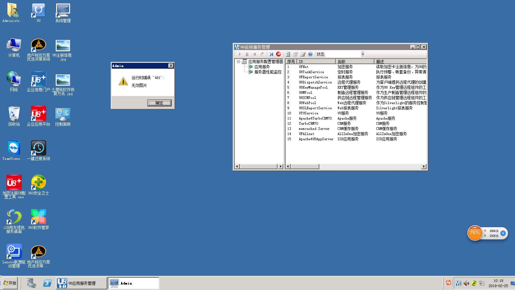The height and width of the screenshot is (290, 515).
Task: Click the pause service toolbar icon
Action: (x=247, y=54)
